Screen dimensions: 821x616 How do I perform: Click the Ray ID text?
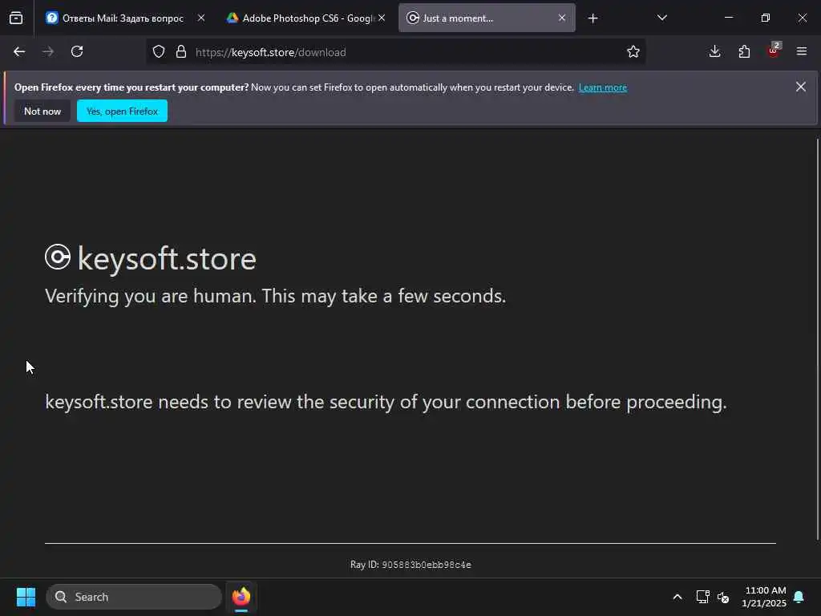click(x=410, y=565)
